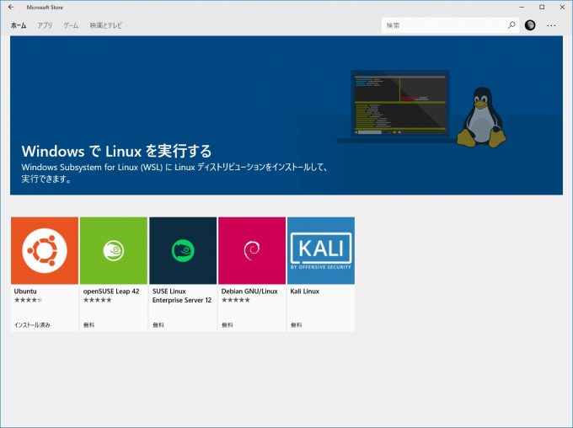Switch to the ゲーム tab
This screenshot has height=428, width=573.
click(x=71, y=25)
